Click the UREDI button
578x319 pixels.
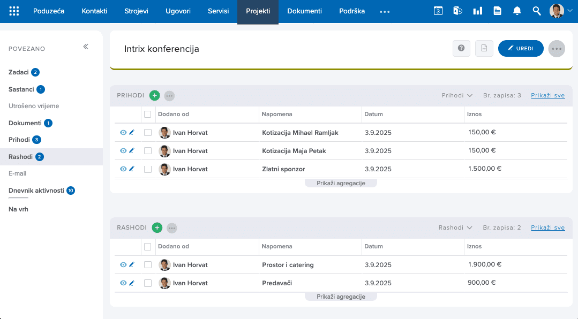tap(521, 48)
